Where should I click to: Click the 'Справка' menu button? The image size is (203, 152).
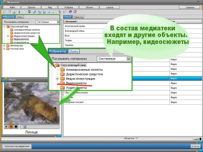pyautogui.click(x=190, y=7)
